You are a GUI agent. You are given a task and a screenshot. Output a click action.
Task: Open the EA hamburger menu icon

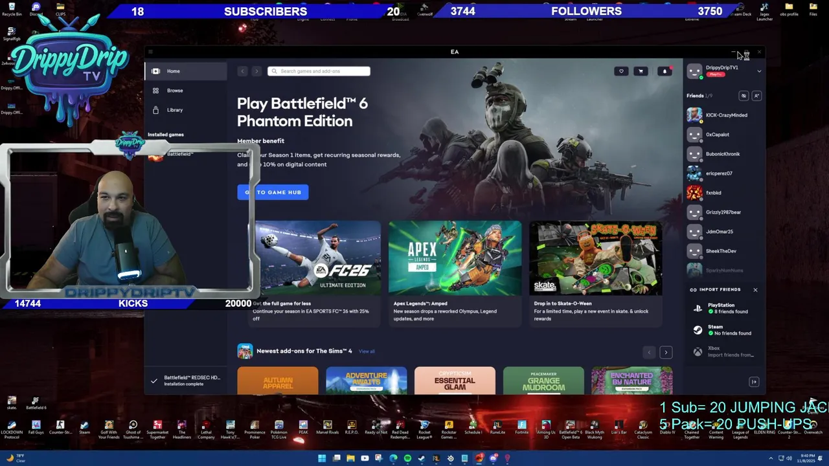(x=150, y=52)
